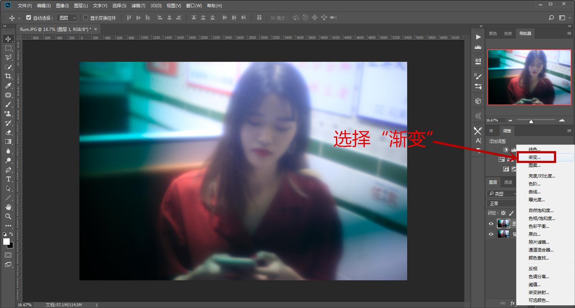Hide the background layer eye icon
This screenshot has height=308, width=575.
pos(491,234)
